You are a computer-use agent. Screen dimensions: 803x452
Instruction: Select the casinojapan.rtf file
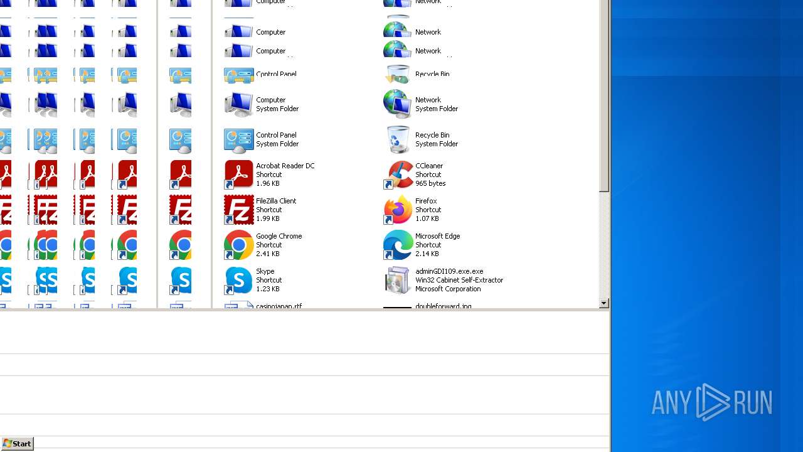pos(263,304)
